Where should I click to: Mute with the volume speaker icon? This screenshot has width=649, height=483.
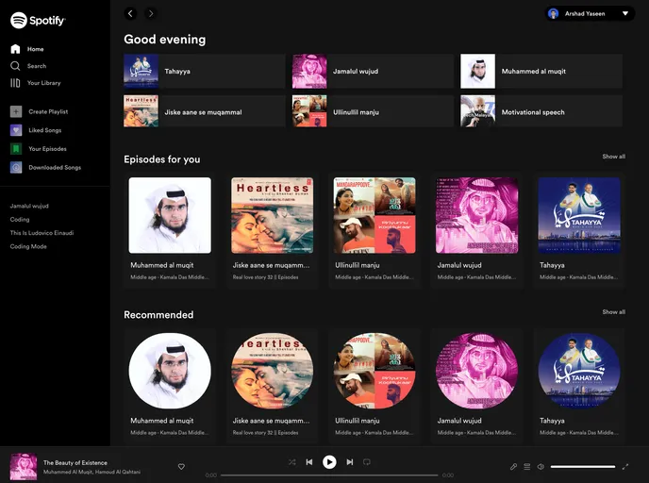click(x=541, y=466)
